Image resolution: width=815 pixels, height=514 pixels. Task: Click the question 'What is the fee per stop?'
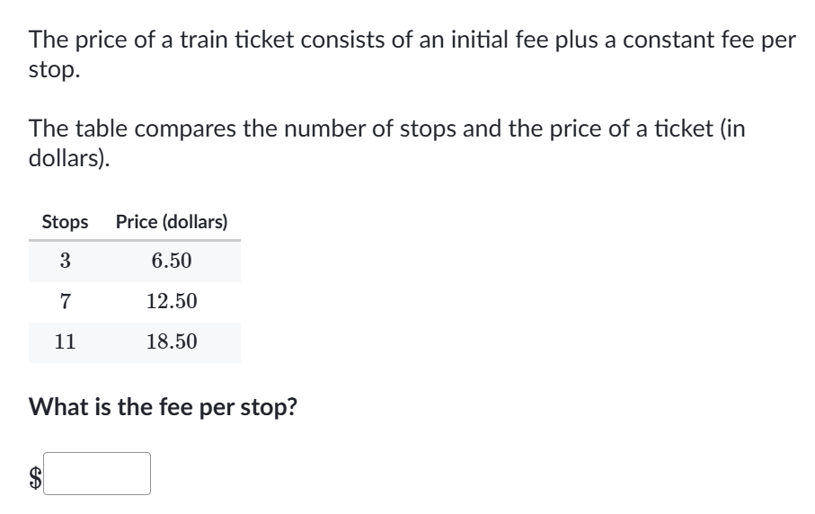tap(163, 407)
